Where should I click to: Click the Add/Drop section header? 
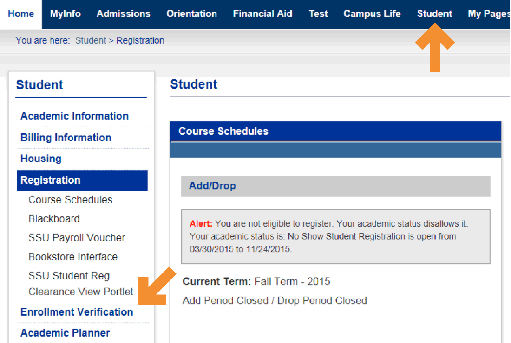tap(212, 186)
